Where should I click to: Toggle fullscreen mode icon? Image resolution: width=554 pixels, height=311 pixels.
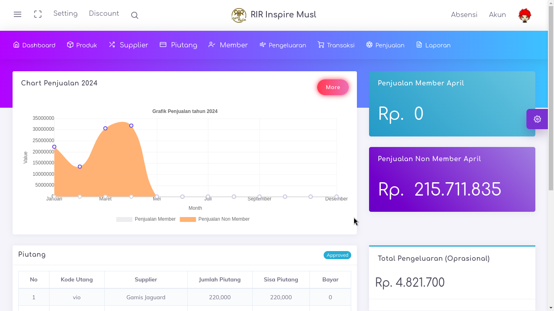click(x=38, y=15)
